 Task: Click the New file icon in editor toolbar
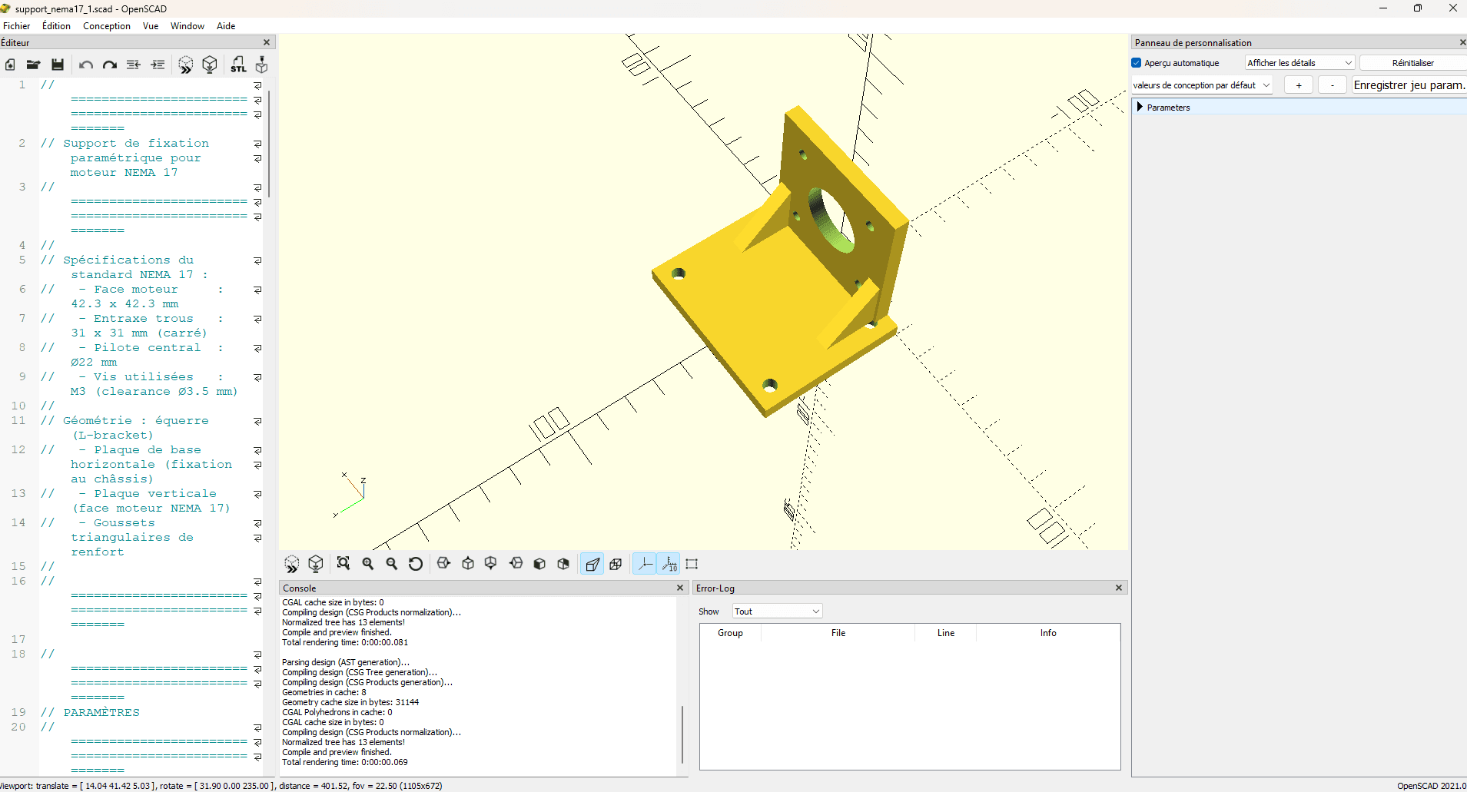[10, 65]
